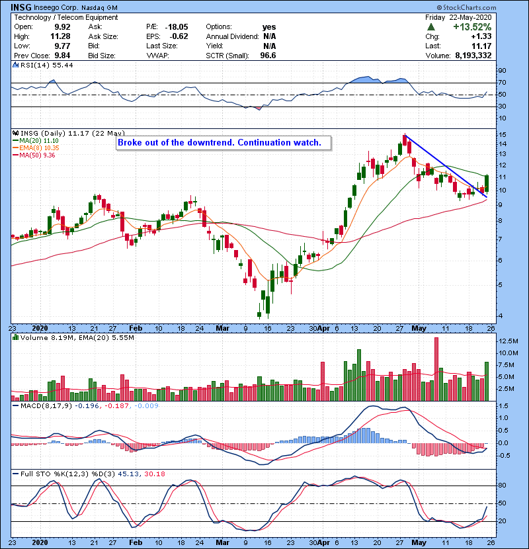Screen dimensions: 529x549
Task: Click the Volume panel bar icon
Action: click(x=15, y=337)
